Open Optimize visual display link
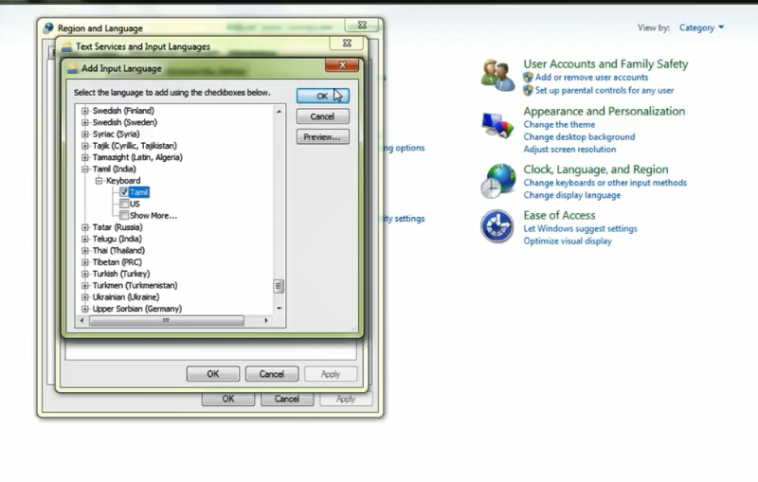The height and width of the screenshot is (482, 758). tap(568, 241)
